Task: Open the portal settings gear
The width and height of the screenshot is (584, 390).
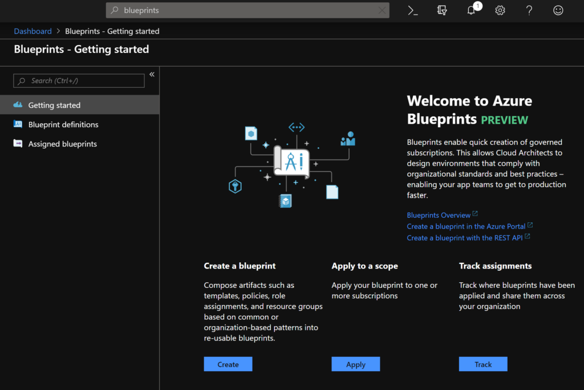Action: click(x=500, y=10)
